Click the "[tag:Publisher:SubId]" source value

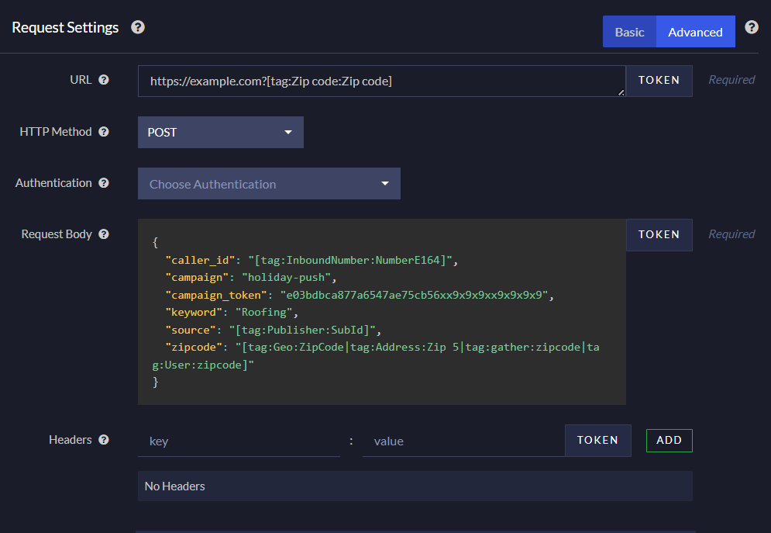pos(302,330)
